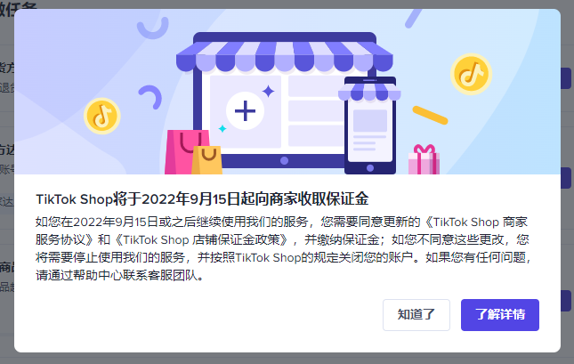Click the plus icon on storefront screen

245,110
